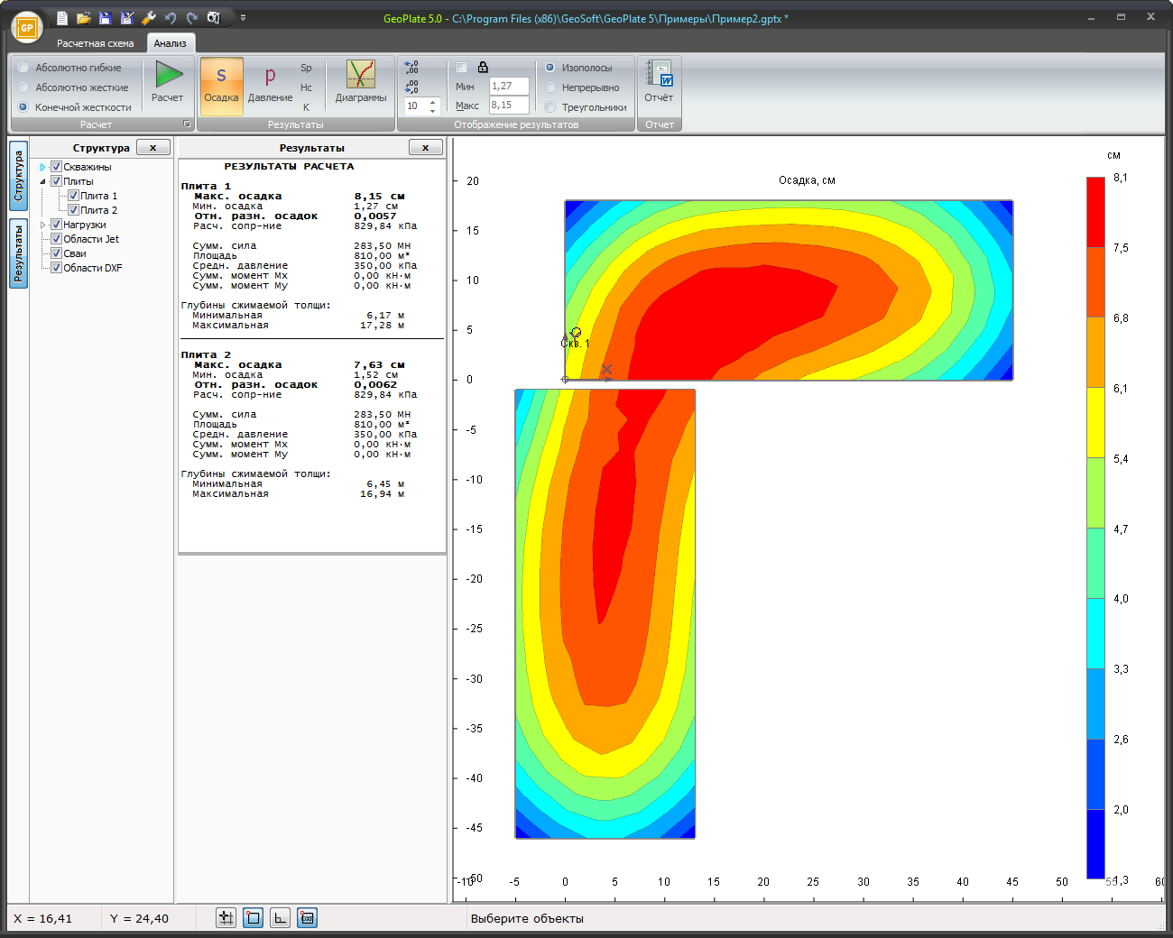1173x938 pixels.
Task: Click the yellow 6,1 color band in legend
Action: (1095, 422)
